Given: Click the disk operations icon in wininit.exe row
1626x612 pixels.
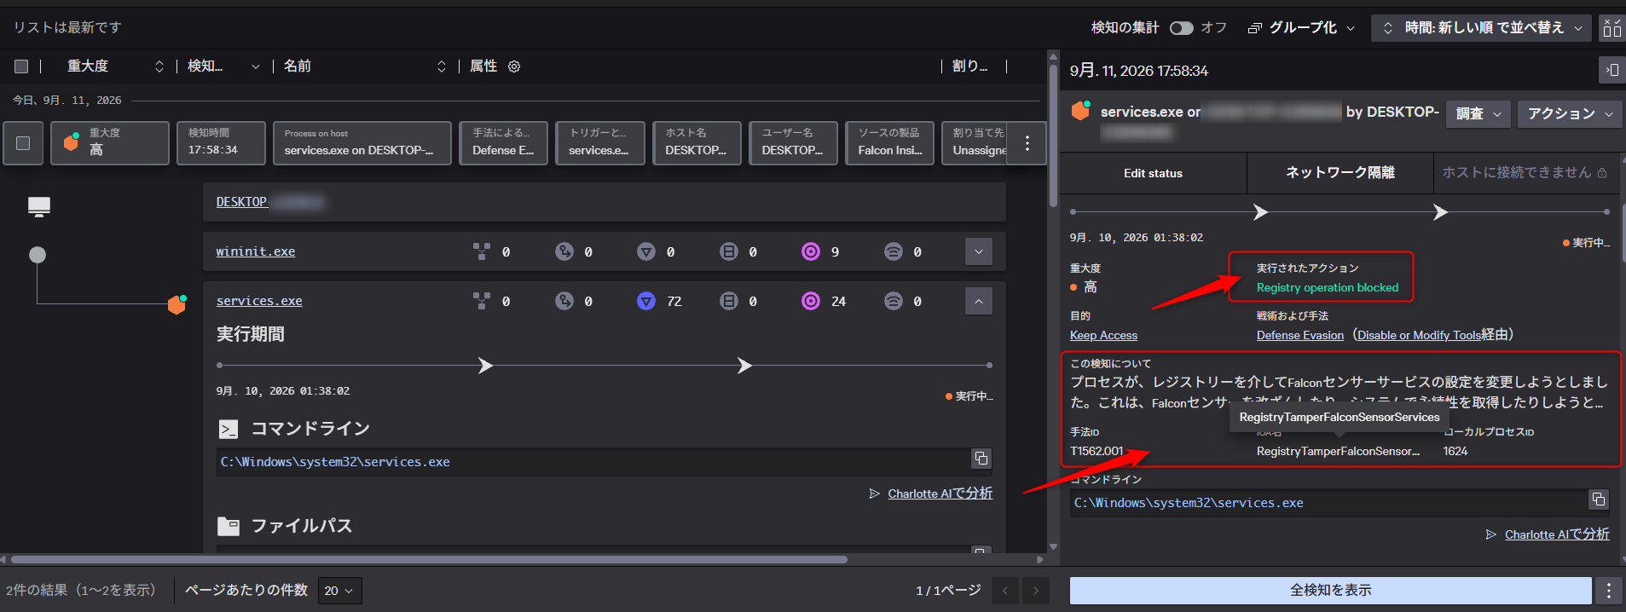Looking at the screenshot, I should (728, 251).
